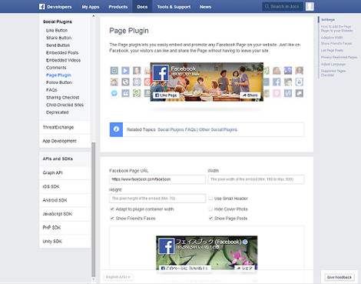The height and width of the screenshot is (284, 361).
Task: Click the Width input field
Action: click(256, 179)
